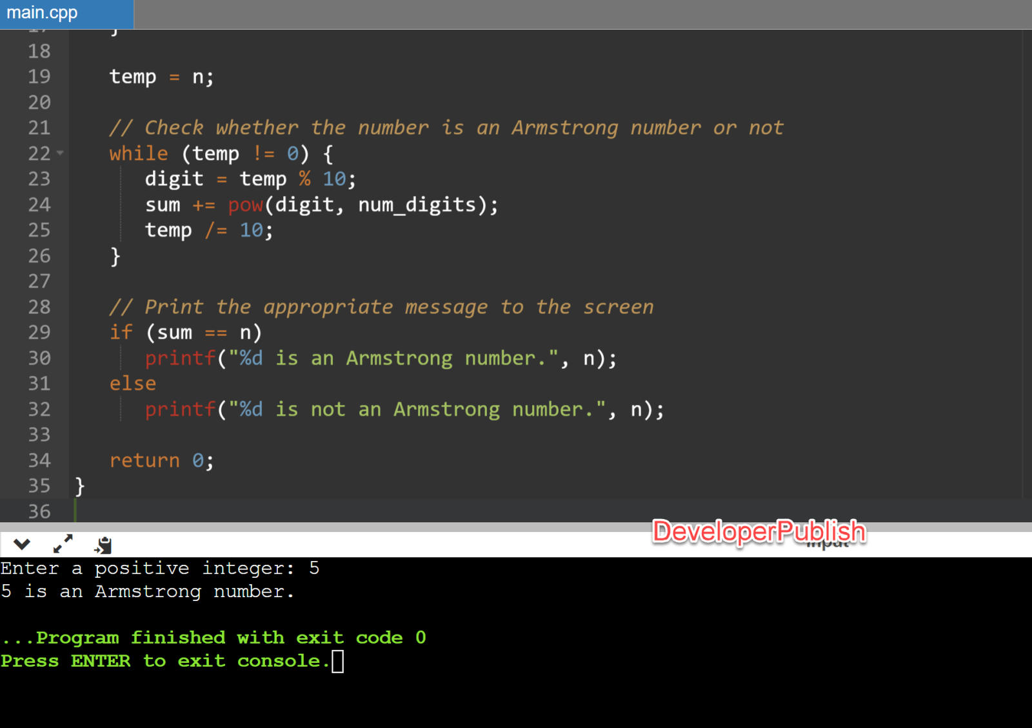Click the 'pow' function call
1032x728 pixels.
[x=245, y=206]
